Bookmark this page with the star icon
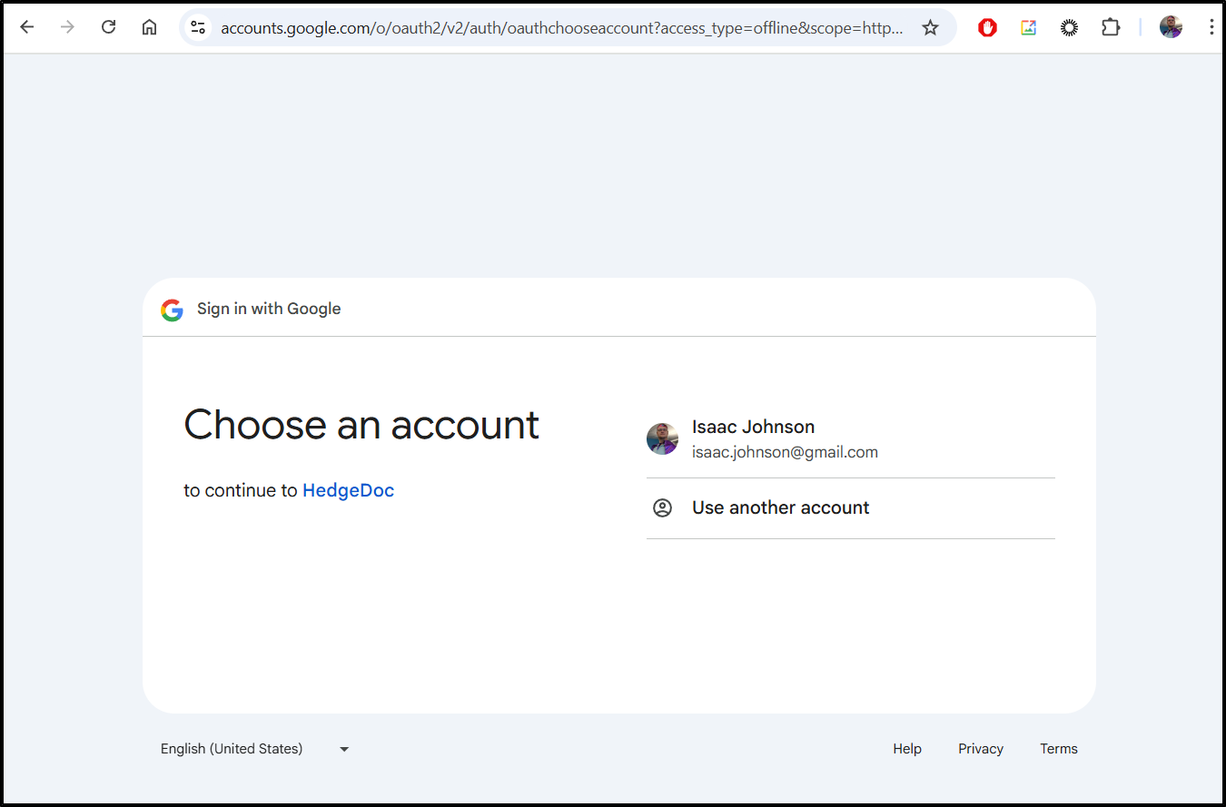This screenshot has width=1226, height=807. point(930,27)
